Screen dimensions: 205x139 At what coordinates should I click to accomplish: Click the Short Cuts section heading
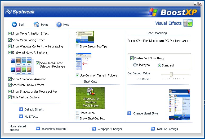(x=90, y=82)
